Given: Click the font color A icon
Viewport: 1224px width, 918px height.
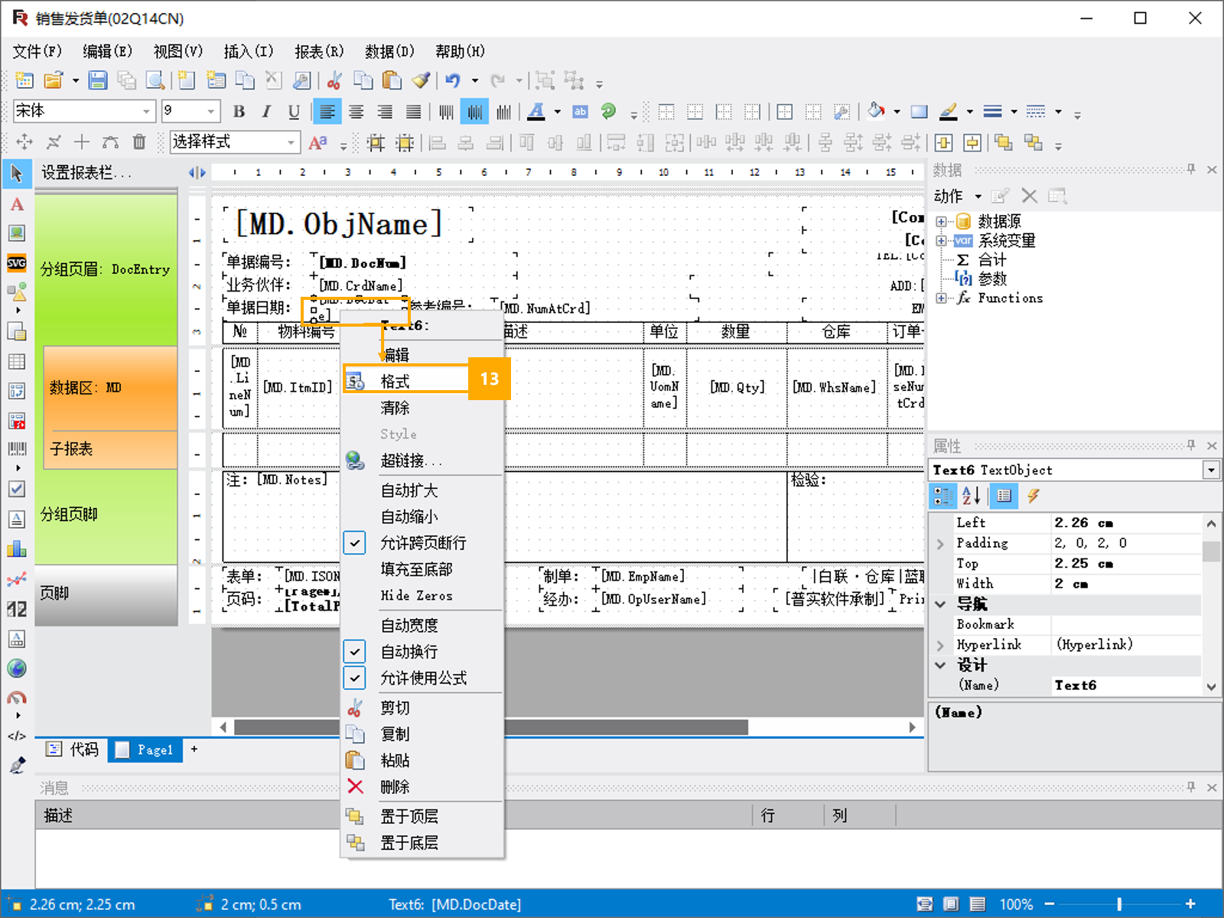Looking at the screenshot, I should [536, 112].
